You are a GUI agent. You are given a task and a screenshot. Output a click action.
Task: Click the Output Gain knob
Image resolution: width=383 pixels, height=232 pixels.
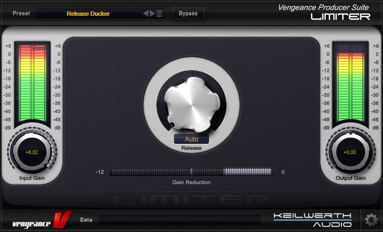349,152
